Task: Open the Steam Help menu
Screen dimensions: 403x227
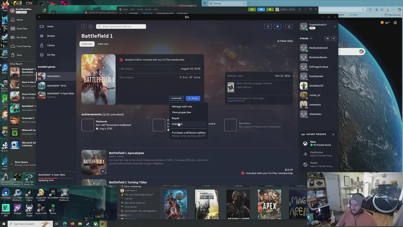Action: click(x=156, y=9)
